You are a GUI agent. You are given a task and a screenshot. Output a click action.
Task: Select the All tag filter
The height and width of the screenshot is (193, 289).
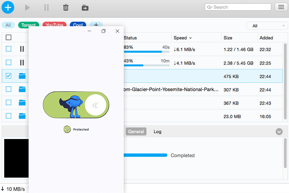[8, 25]
